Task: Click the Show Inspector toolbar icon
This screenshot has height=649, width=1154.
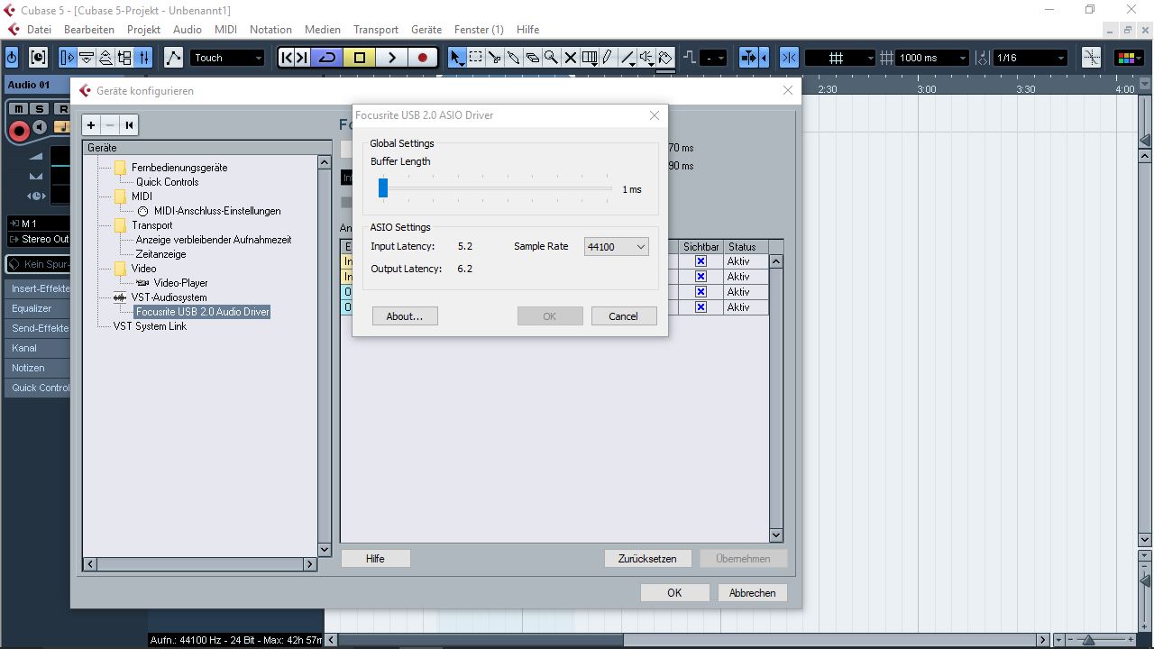Action: (68, 58)
